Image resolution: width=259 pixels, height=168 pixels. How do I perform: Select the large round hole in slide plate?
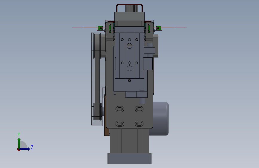(x=130, y=68)
